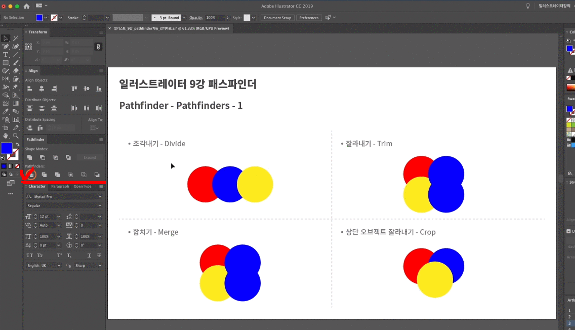Click Vertical Distribute Center icon
The height and width of the screenshot is (330, 575).
pyautogui.click(x=42, y=108)
